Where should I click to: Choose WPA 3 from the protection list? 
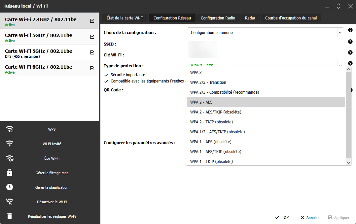point(196,73)
